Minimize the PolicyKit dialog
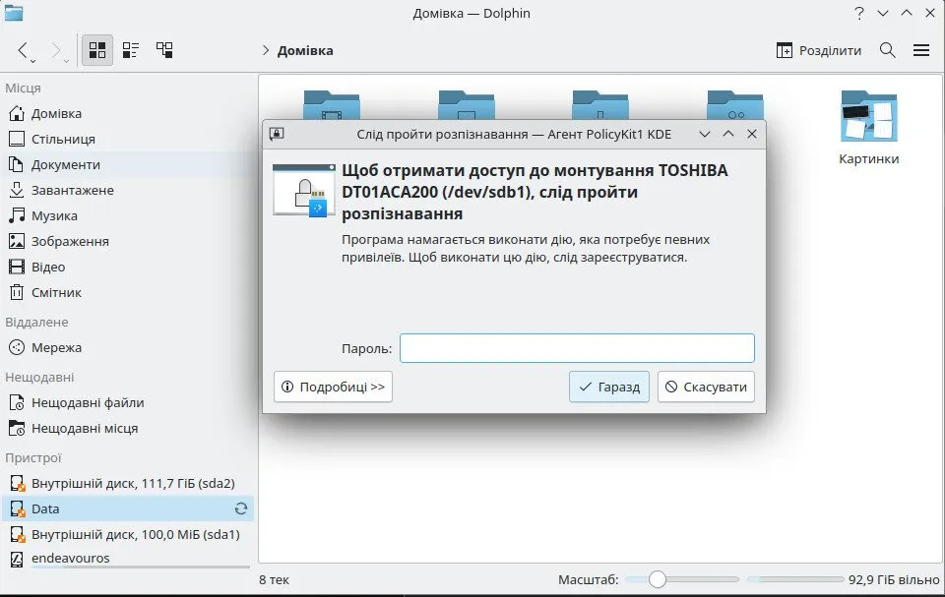The image size is (945, 597). click(705, 134)
